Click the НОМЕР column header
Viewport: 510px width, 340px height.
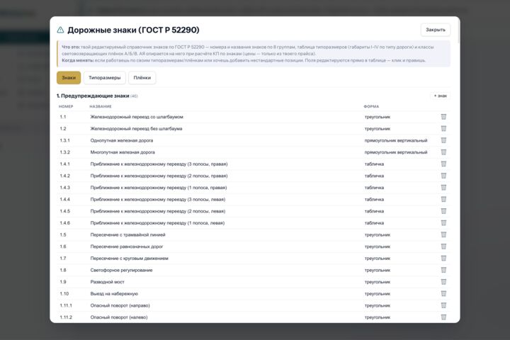pyautogui.click(x=66, y=106)
